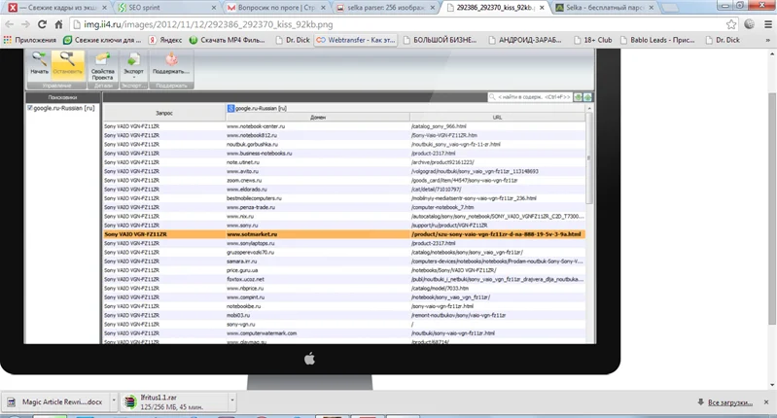
Task: Click the Запрос column header
Action: click(163, 112)
